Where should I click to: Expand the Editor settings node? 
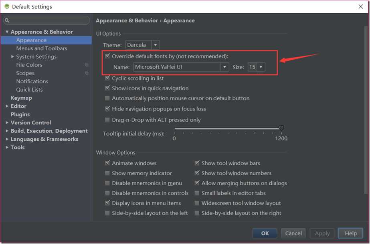click(x=7, y=106)
